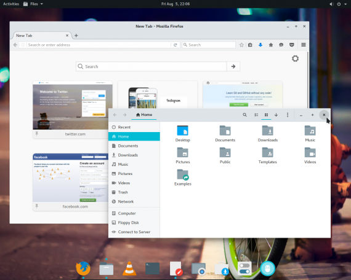Click the Firefox downloads arrow icon
This screenshot has height=280, width=351.
[x=260, y=45]
